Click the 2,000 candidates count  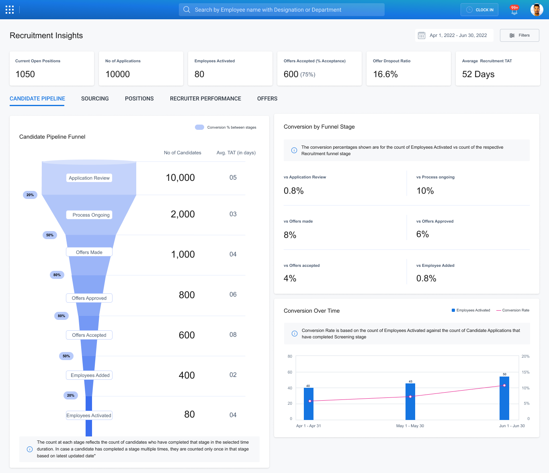tap(183, 214)
